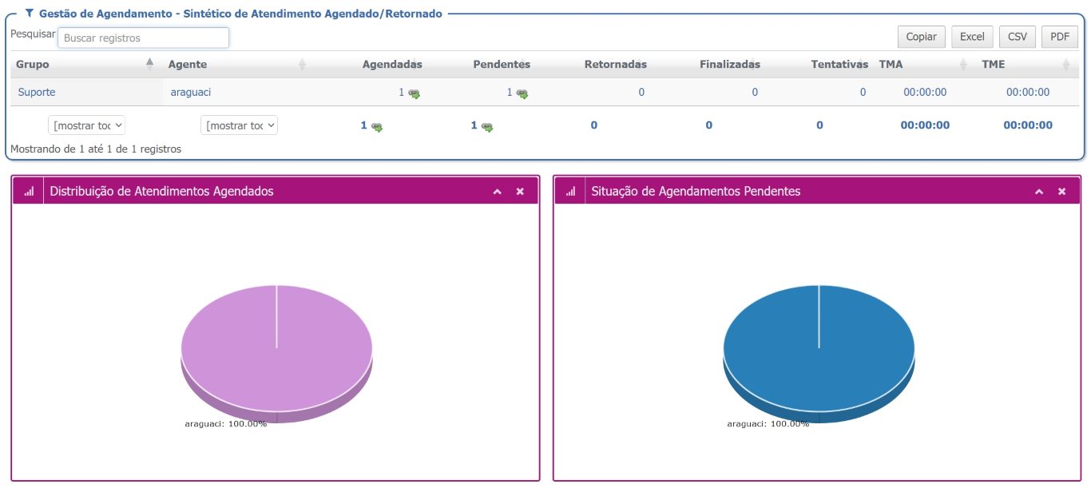Image resolution: width=1091 pixels, height=488 pixels.
Task: Open the Agente filter dropdown
Action: click(x=239, y=125)
